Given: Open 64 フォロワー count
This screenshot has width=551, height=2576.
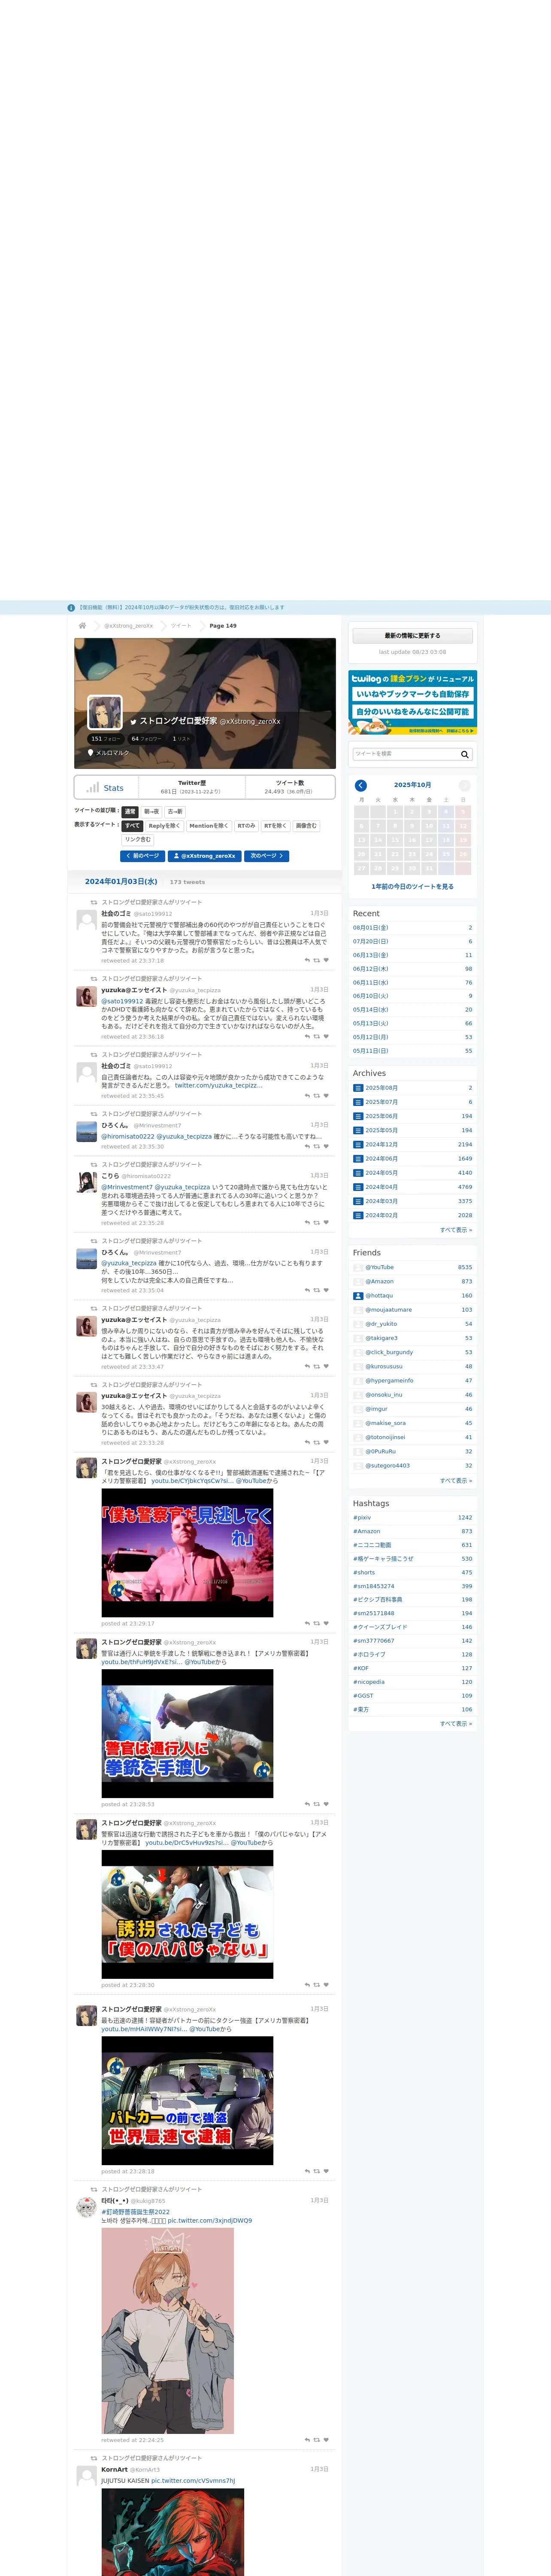Looking at the screenshot, I should 146,739.
